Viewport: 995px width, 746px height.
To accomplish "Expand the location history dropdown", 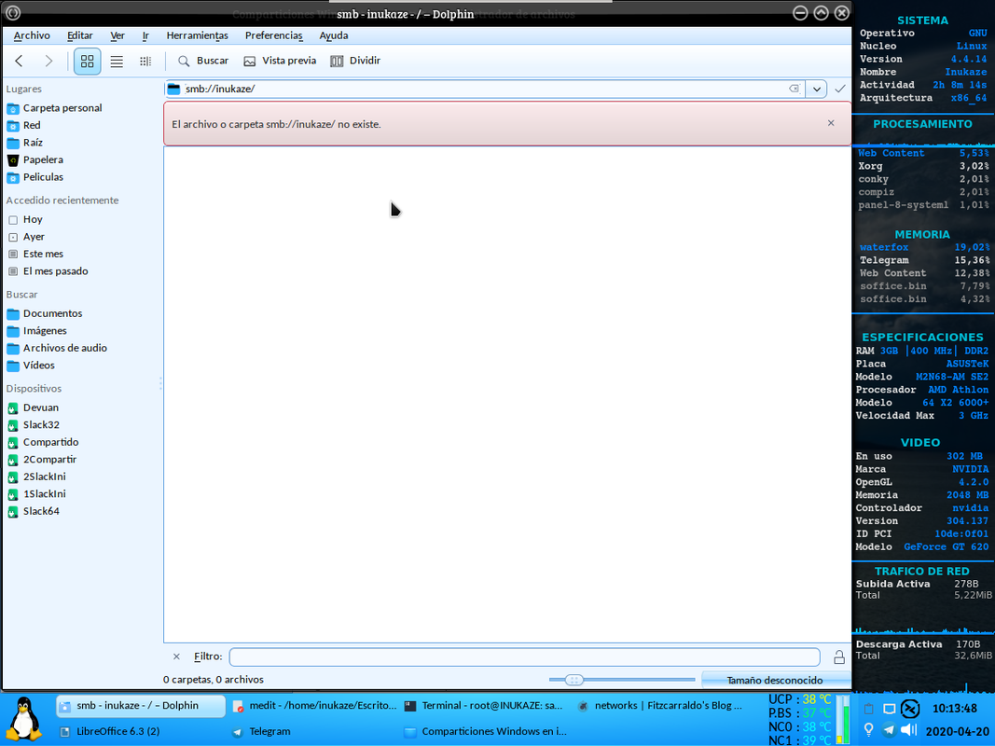I will click(x=817, y=89).
